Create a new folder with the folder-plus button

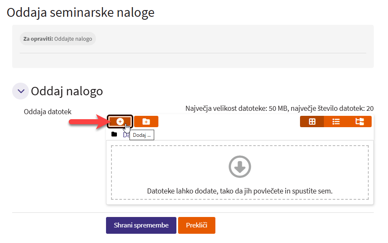click(x=146, y=121)
